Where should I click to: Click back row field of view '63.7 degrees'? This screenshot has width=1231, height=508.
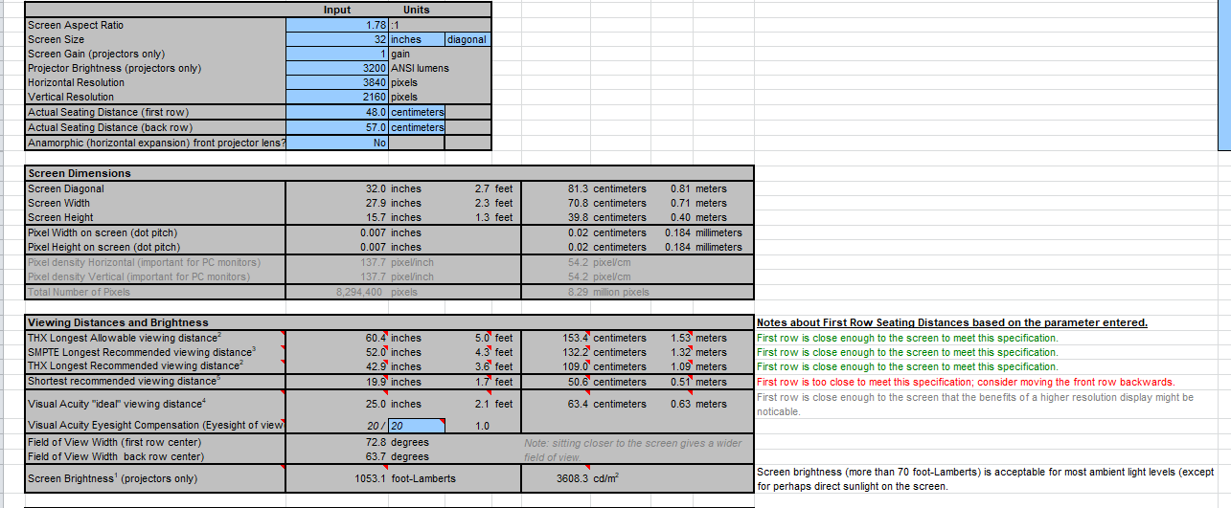pos(397,456)
